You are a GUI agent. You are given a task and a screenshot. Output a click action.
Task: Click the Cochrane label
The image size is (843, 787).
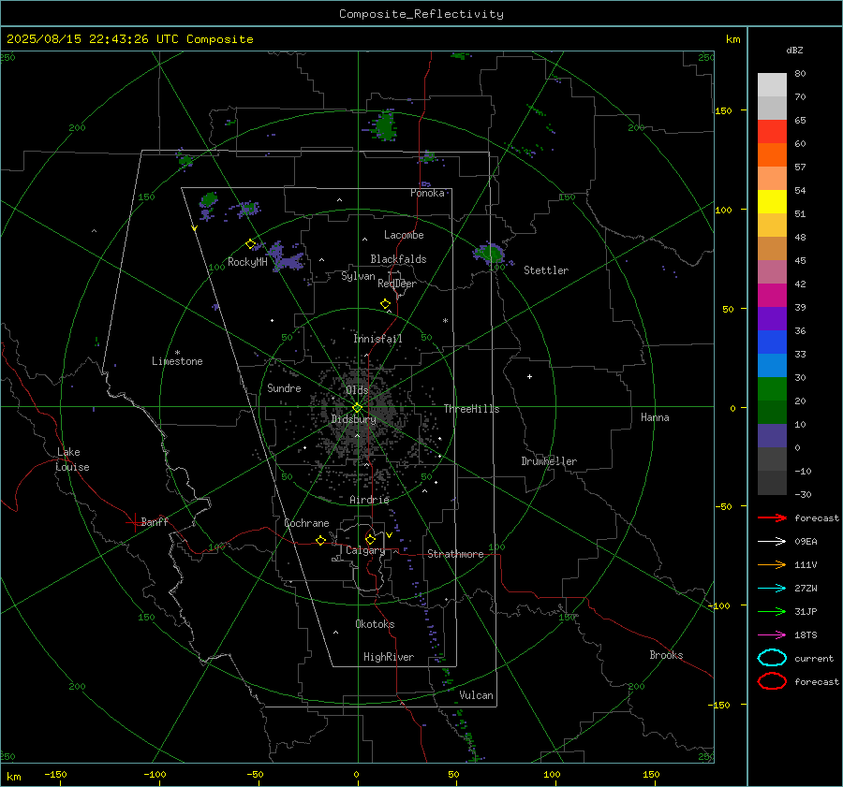(306, 523)
